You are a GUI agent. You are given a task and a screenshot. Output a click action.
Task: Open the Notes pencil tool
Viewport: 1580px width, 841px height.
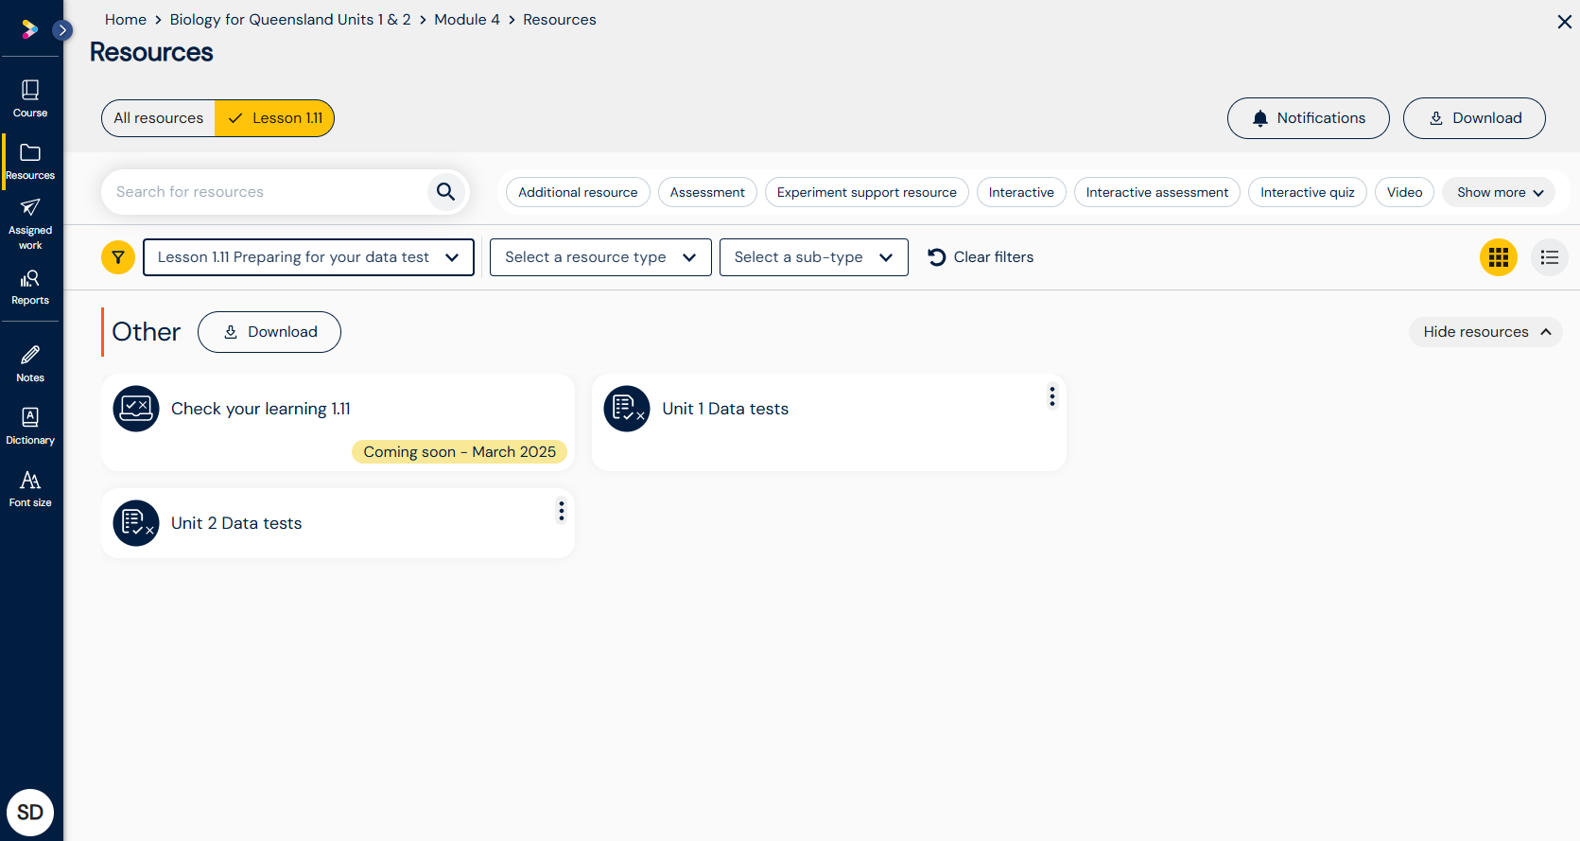point(30,363)
